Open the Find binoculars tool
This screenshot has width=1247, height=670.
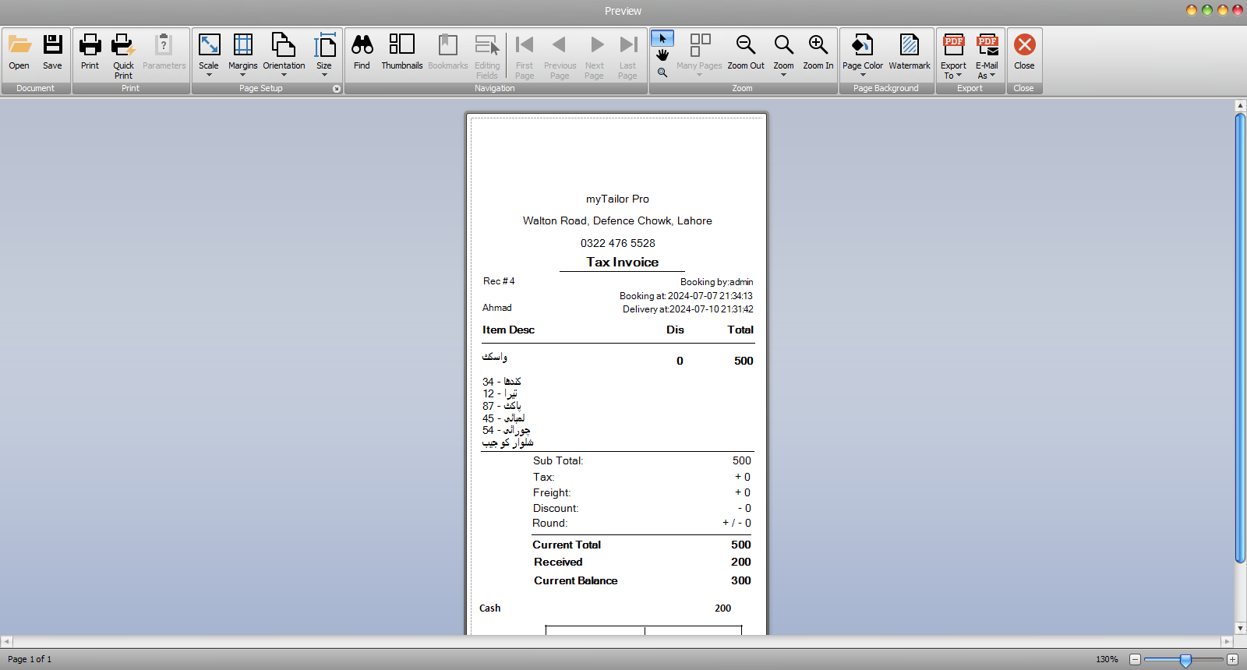point(362,51)
